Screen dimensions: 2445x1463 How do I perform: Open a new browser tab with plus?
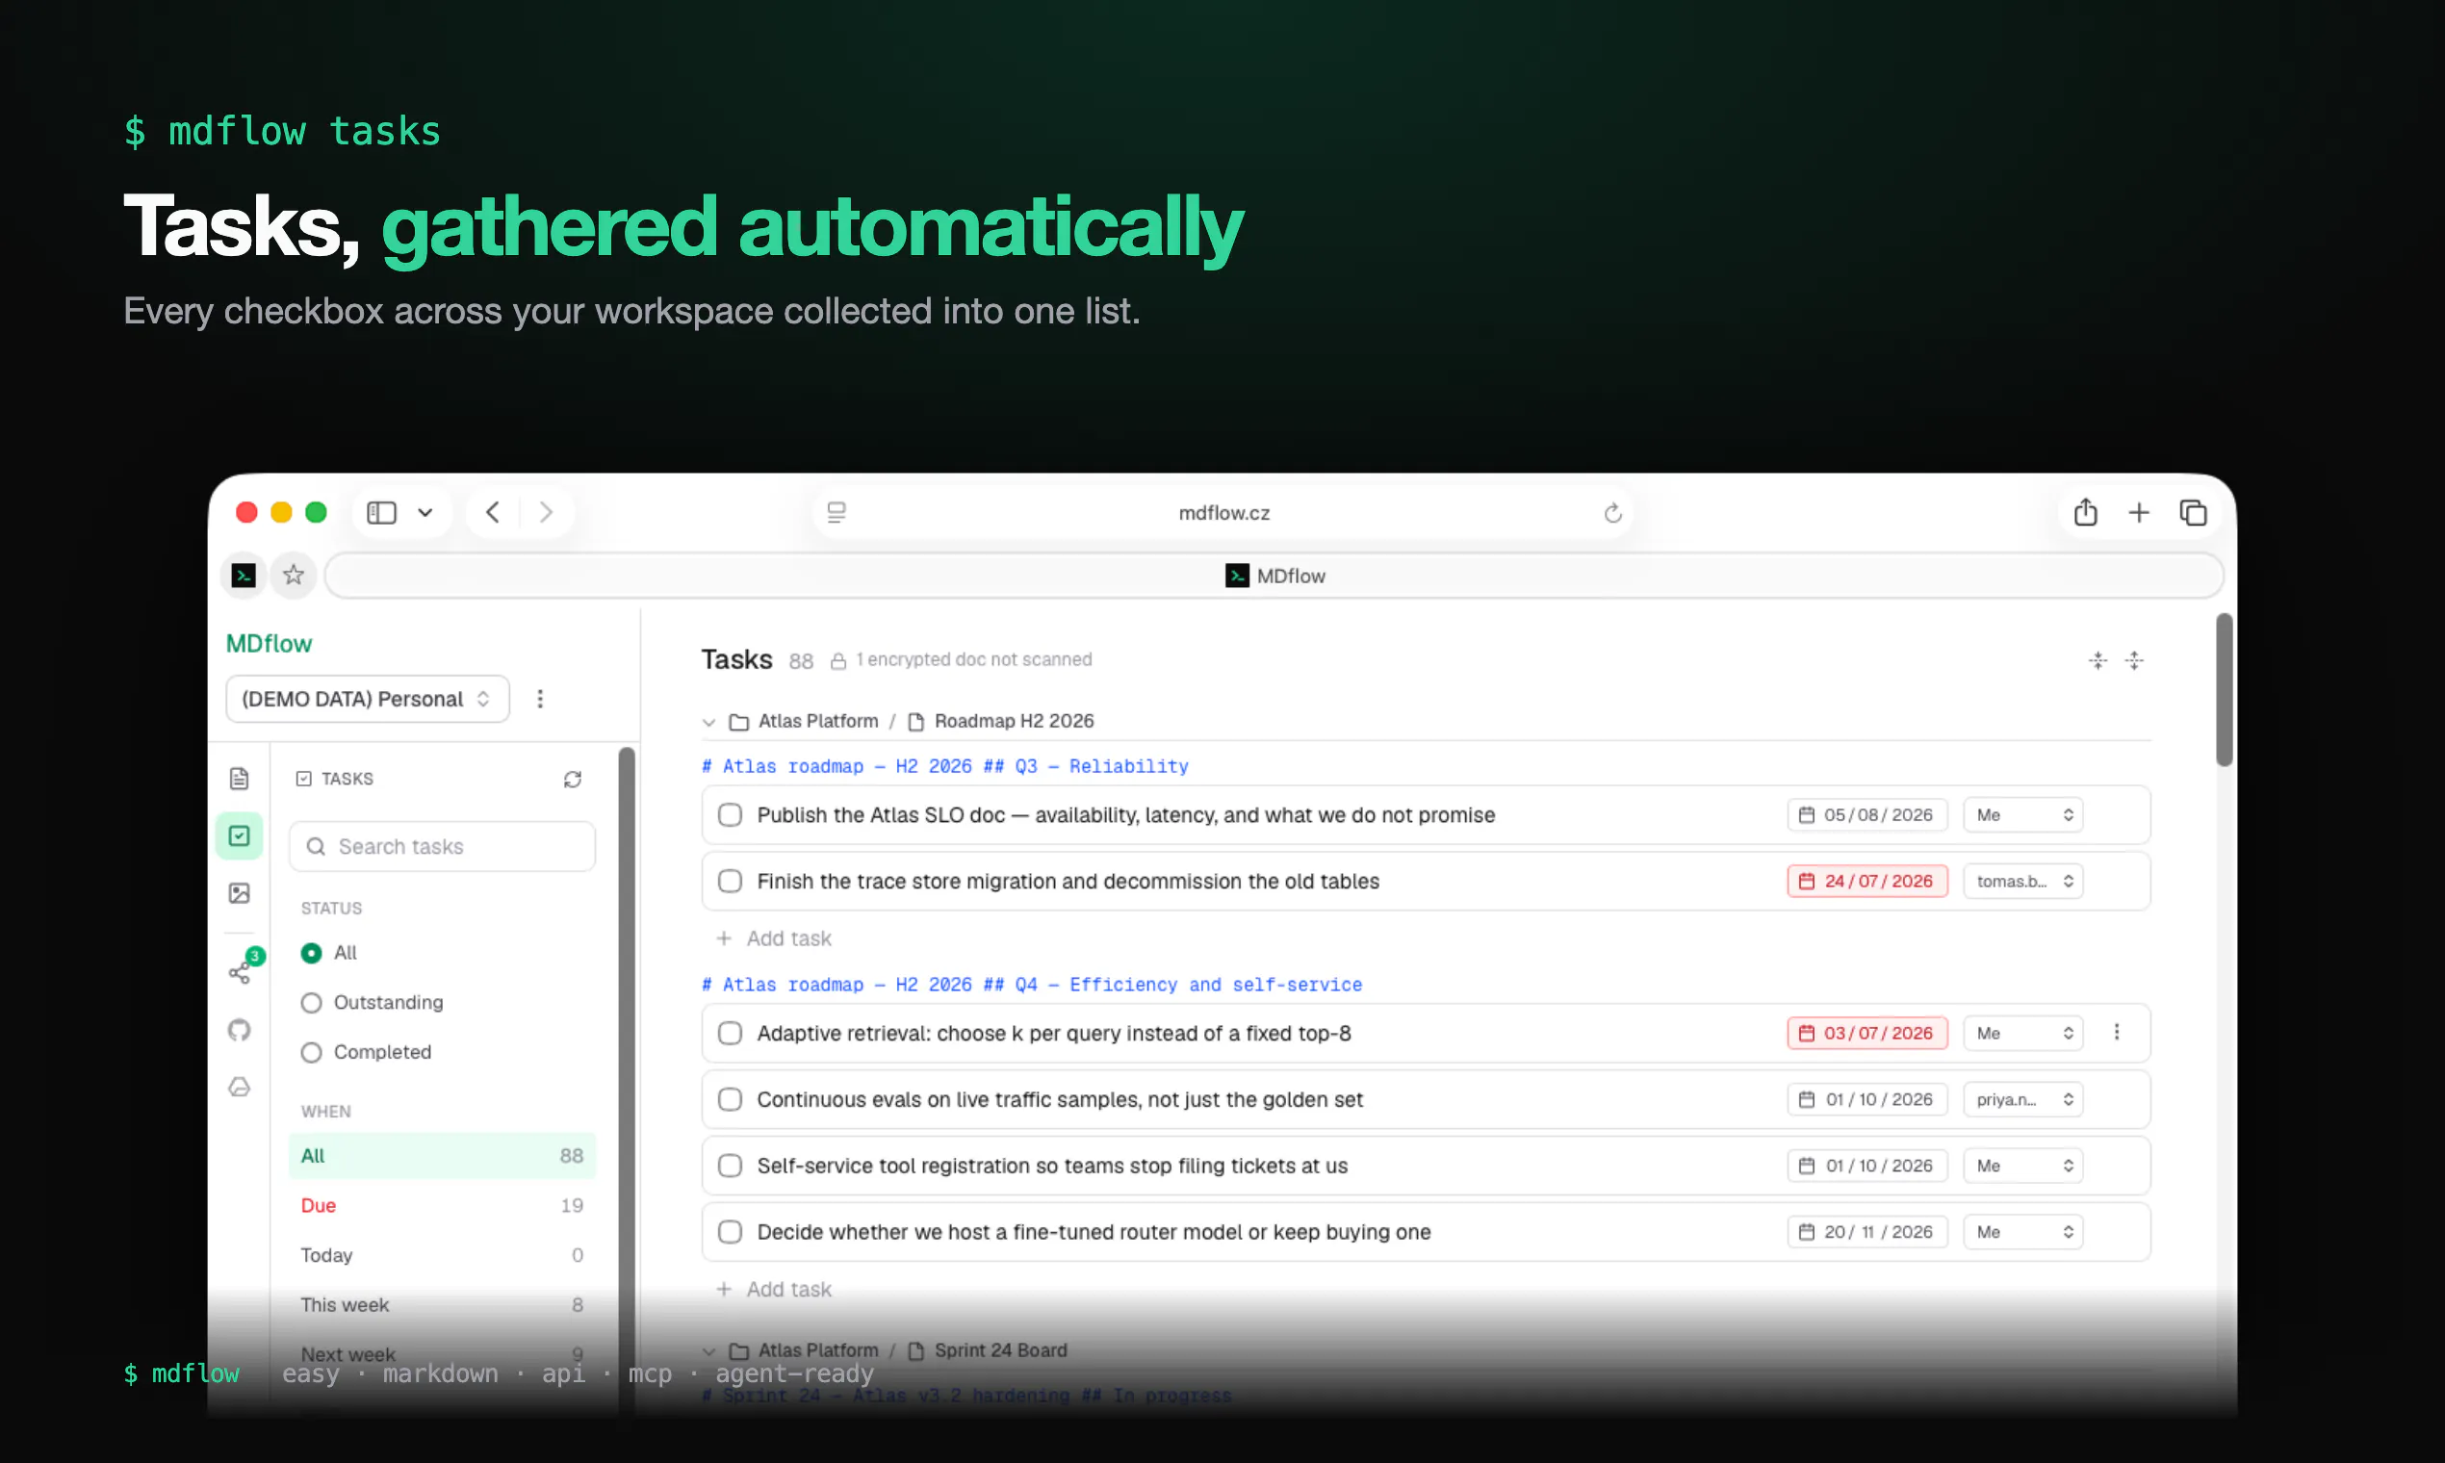click(x=2138, y=513)
